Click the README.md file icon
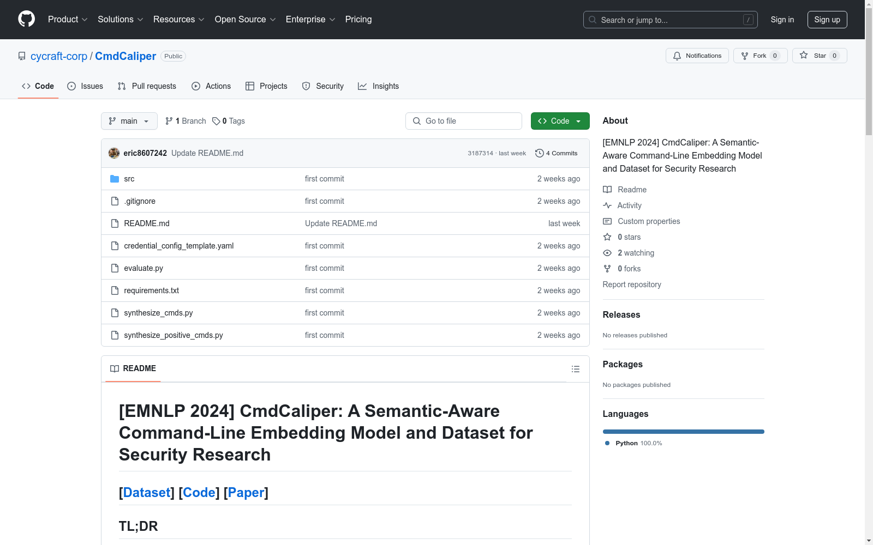The width and height of the screenshot is (873, 545). (115, 223)
